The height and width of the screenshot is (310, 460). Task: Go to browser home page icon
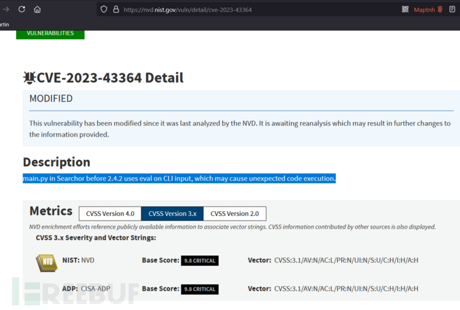37,9
